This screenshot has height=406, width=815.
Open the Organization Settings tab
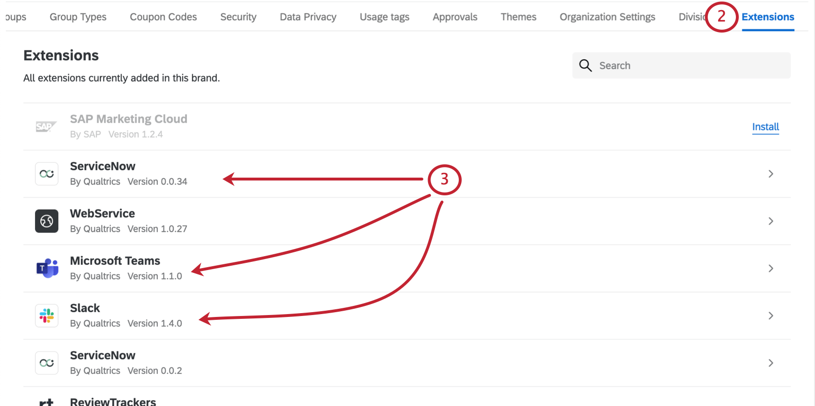tap(607, 17)
